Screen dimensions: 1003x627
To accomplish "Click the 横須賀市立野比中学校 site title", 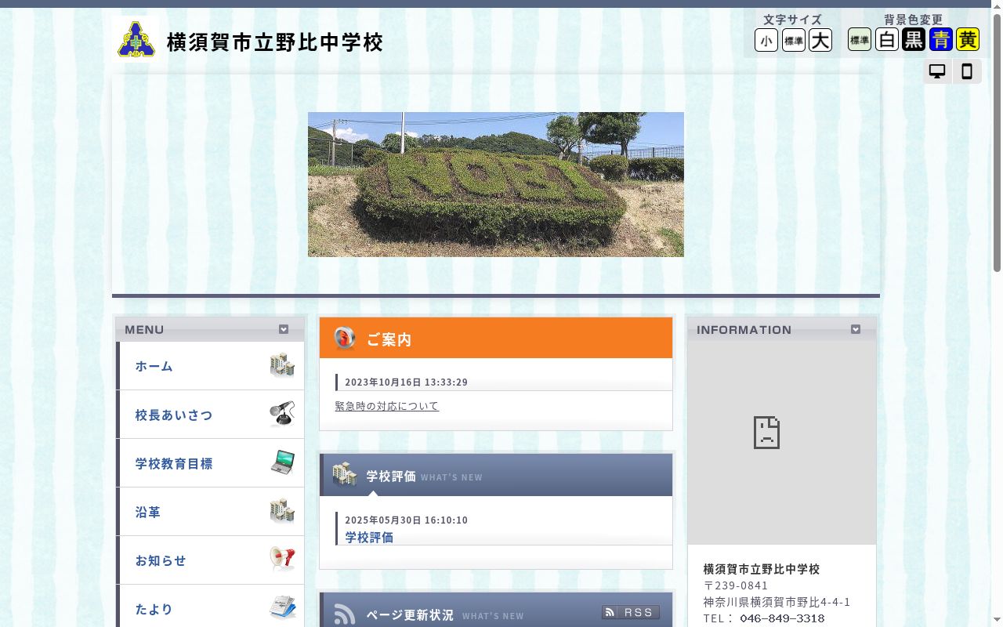I will tap(275, 42).
